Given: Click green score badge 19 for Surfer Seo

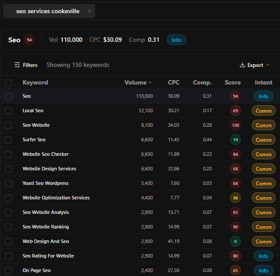Looking at the screenshot, I should tap(235, 140).
